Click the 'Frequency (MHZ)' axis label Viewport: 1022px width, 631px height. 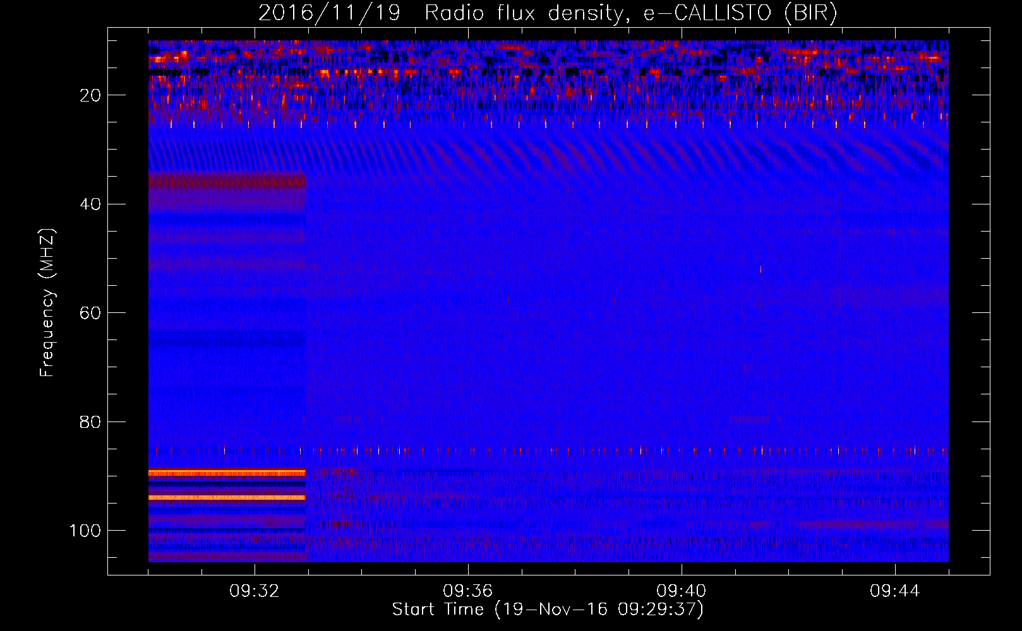pyautogui.click(x=47, y=303)
